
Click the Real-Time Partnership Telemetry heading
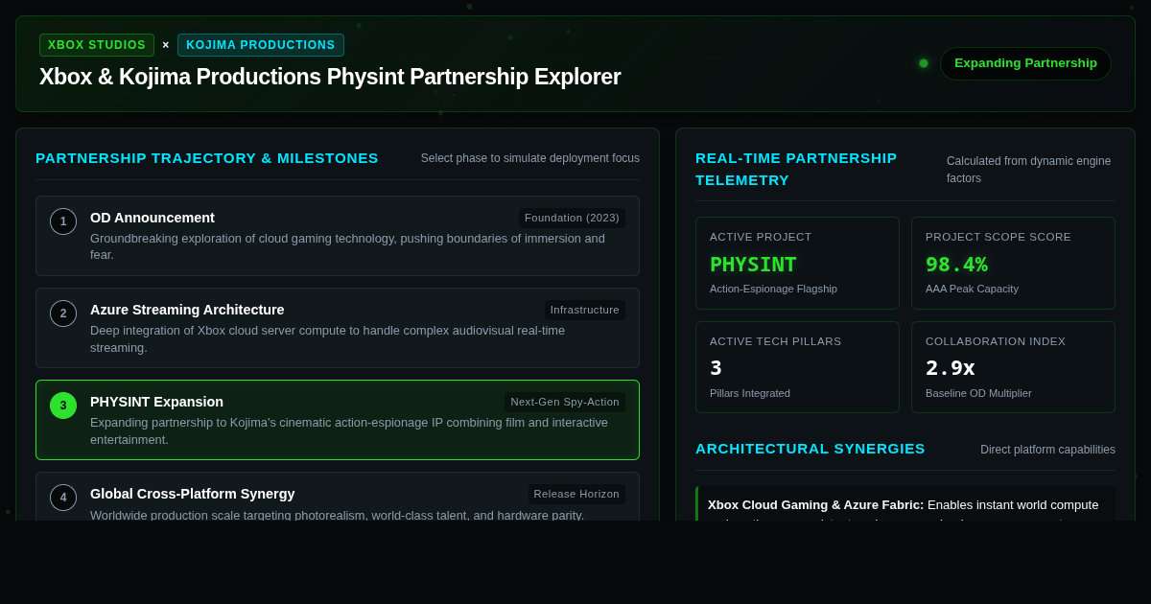coord(796,169)
